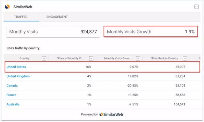Click United States rank value 35,907
The image size is (204, 122).
(x=180, y=67)
